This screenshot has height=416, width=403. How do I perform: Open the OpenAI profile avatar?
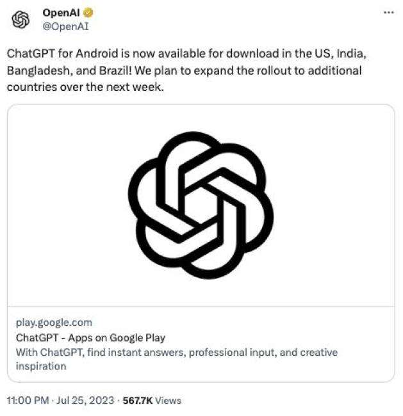(21, 20)
